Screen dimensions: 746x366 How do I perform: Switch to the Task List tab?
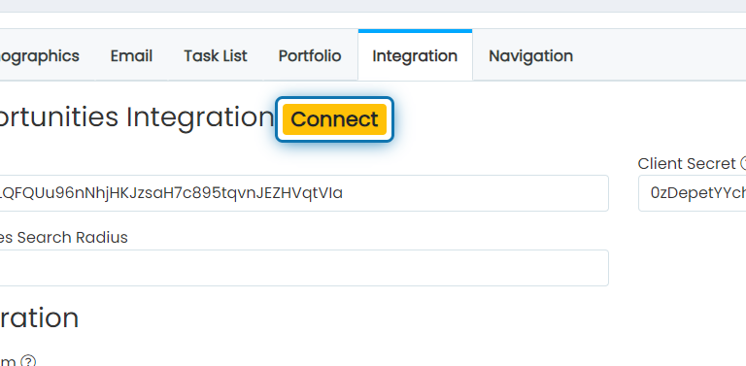[216, 55]
